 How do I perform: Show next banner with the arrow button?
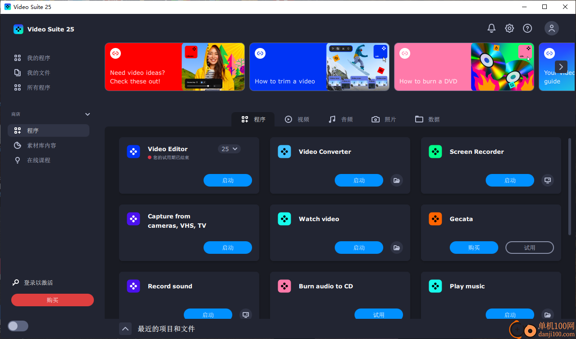[x=561, y=67]
